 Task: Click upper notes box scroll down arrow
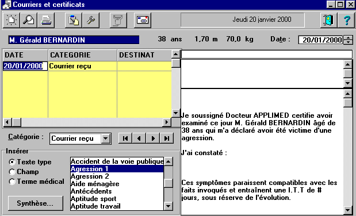pos(348,83)
